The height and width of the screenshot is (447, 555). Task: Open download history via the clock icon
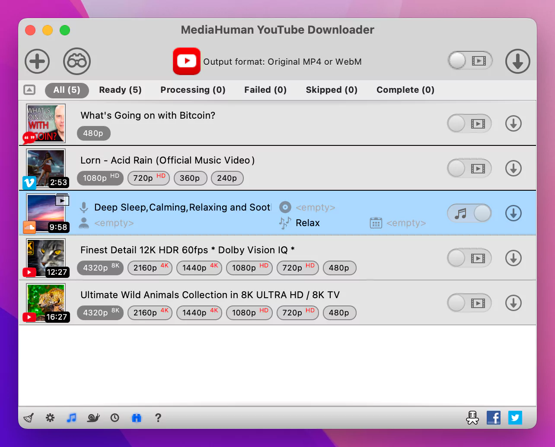(x=115, y=418)
